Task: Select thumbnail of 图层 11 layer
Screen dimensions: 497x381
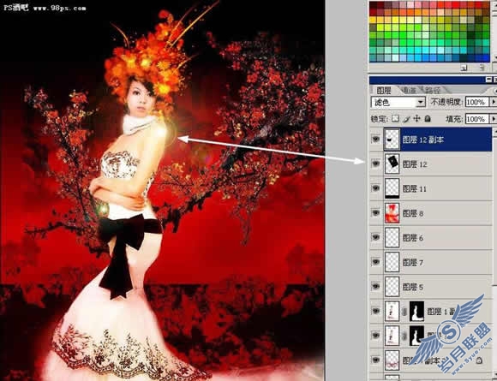Action: (392, 188)
